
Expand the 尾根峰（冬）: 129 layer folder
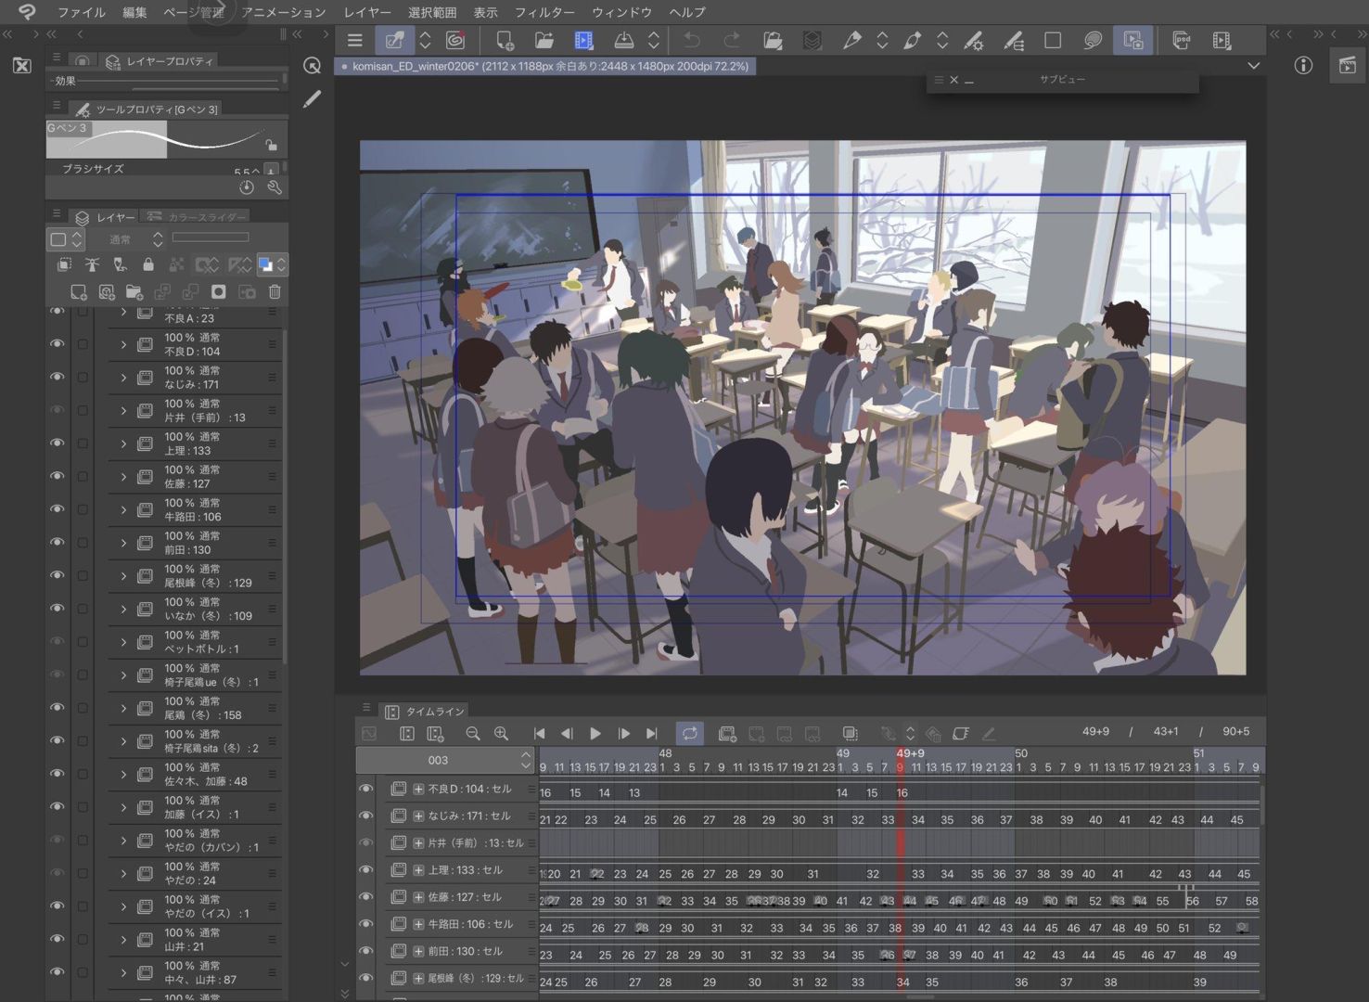(x=123, y=576)
